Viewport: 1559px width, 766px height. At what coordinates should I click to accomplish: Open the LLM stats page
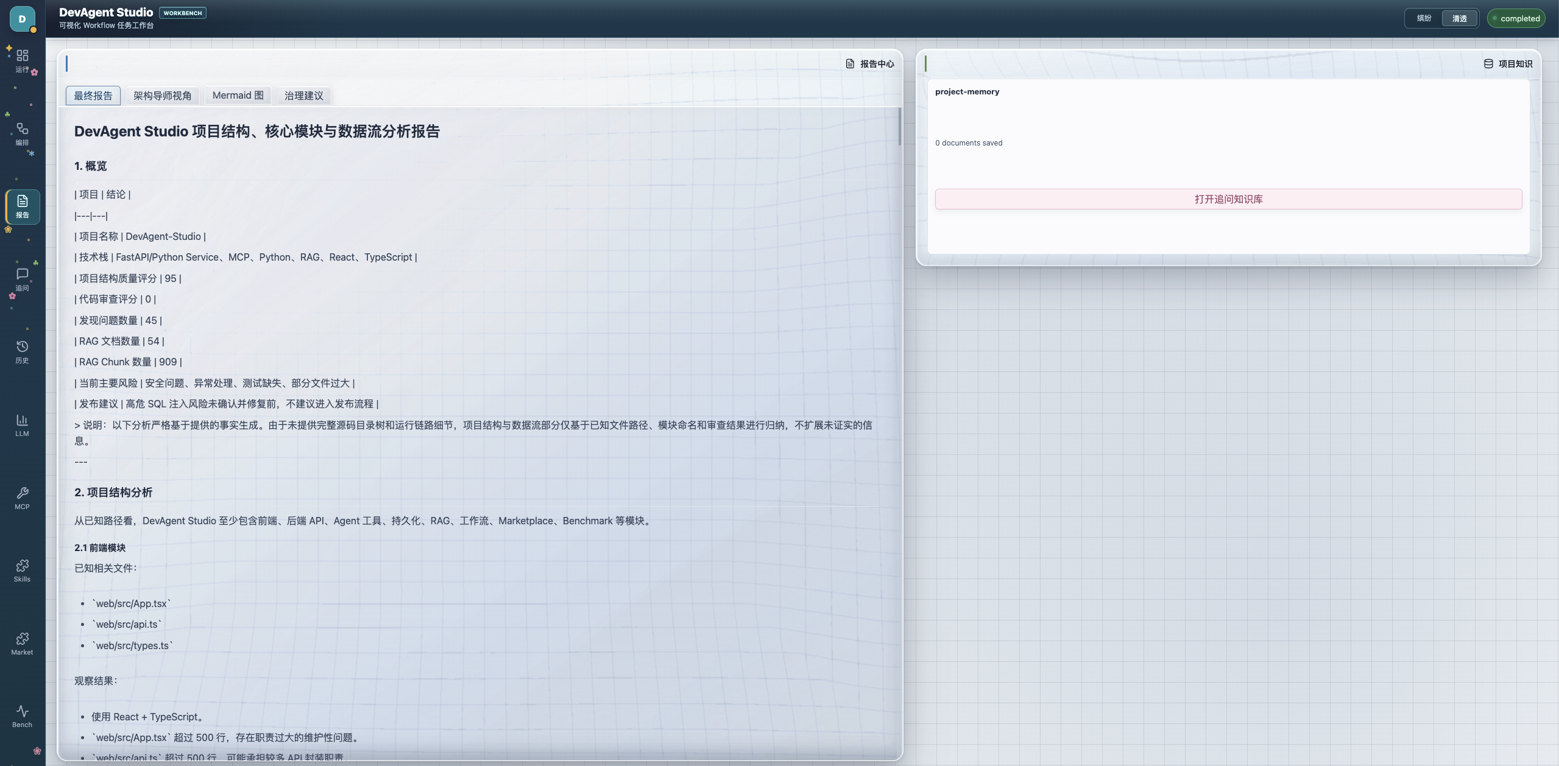click(23, 426)
